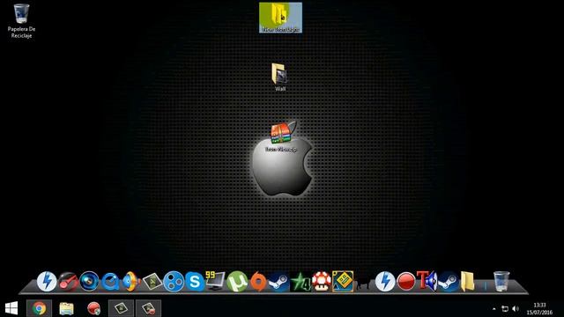Viewport: 564px width, 317px height.
Task: Launch Daemon Tools icon beside red headset icon
Action: tap(47, 281)
